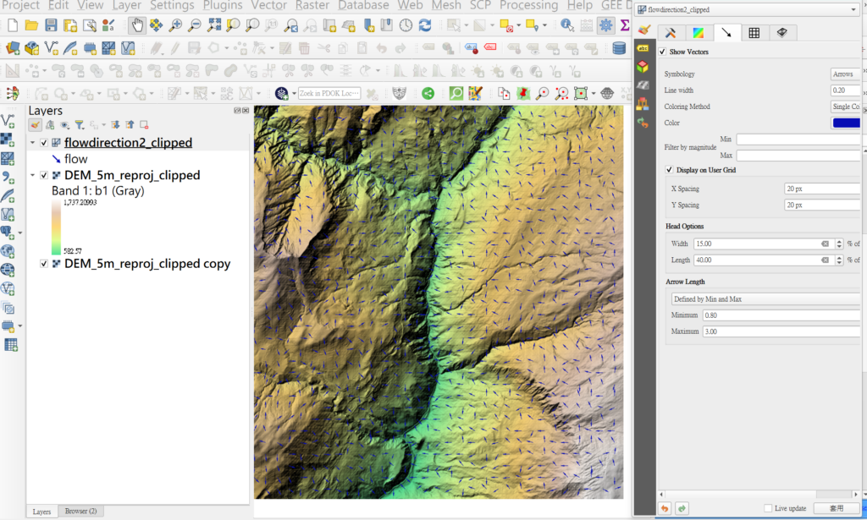Hide the DEM_5m_reproj_clipped copy layer

pos(44,264)
